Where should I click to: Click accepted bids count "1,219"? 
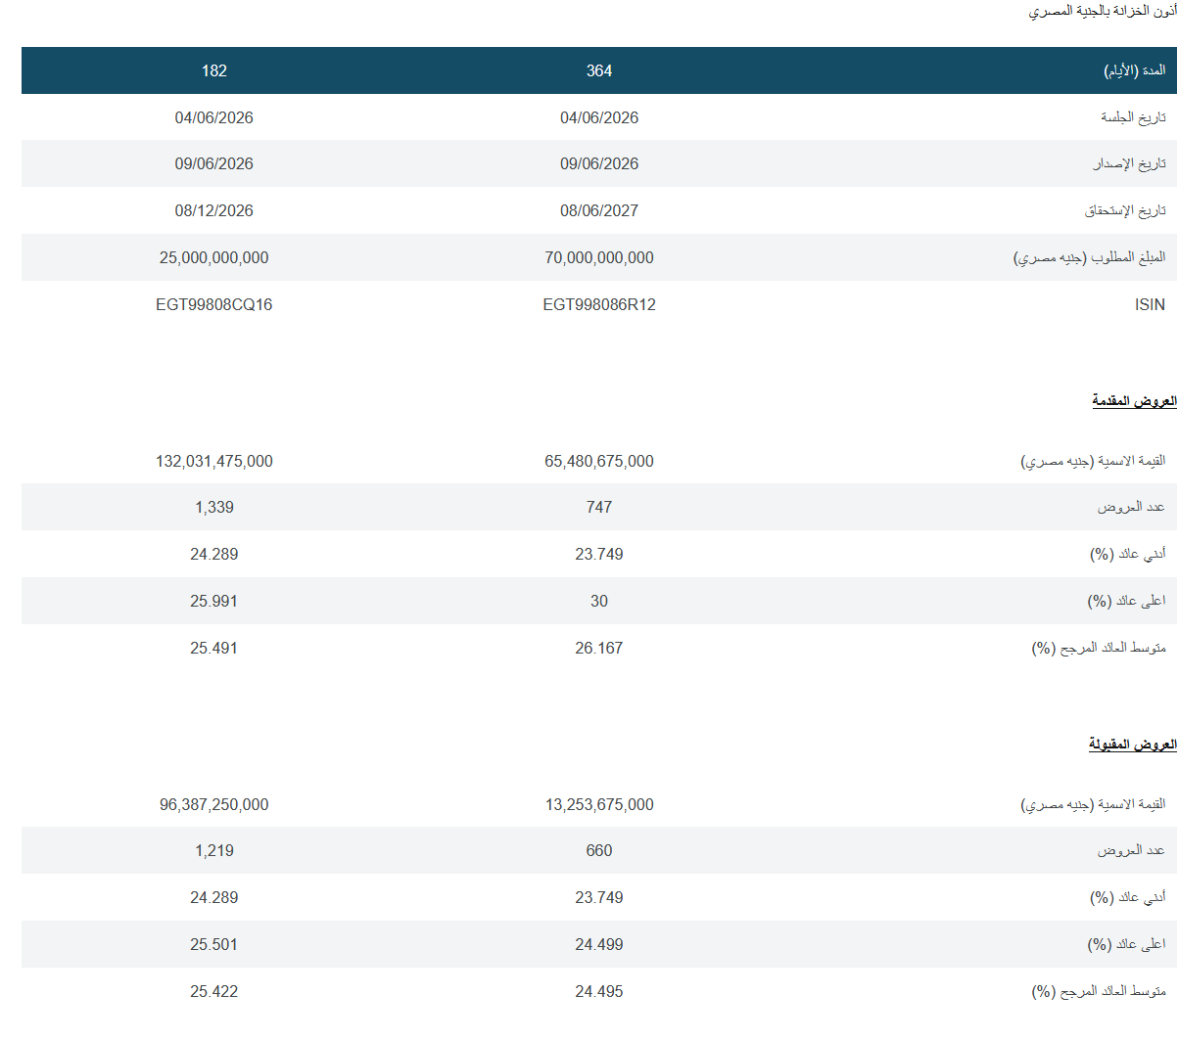[214, 850]
